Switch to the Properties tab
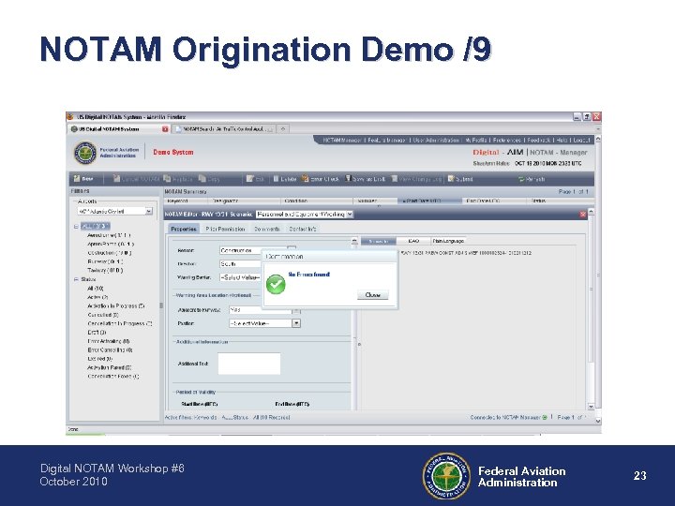675x506 pixels. (184, 229)
